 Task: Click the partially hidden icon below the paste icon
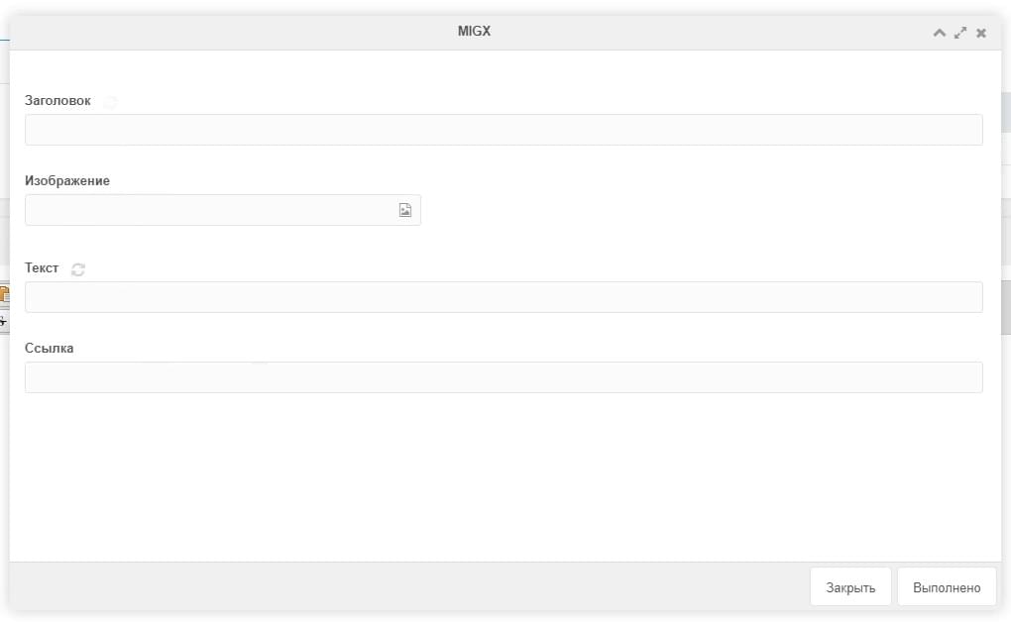pyautogui.click(x=4, y=320)
